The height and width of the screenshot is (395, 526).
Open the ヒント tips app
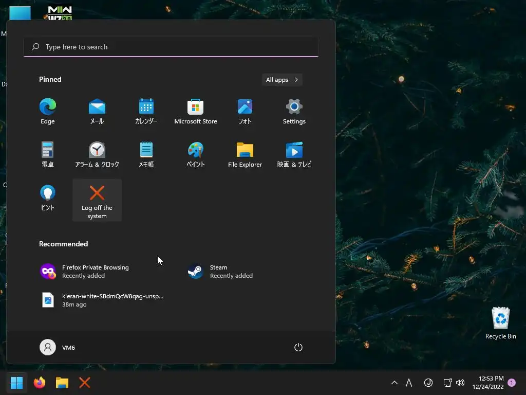coord(48,198)
